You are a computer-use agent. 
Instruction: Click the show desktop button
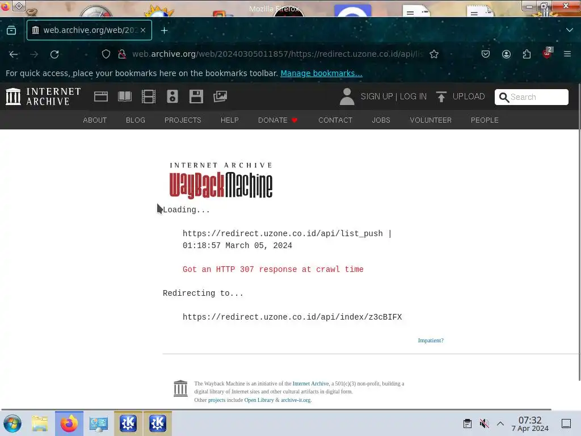[x=566, y=424]
